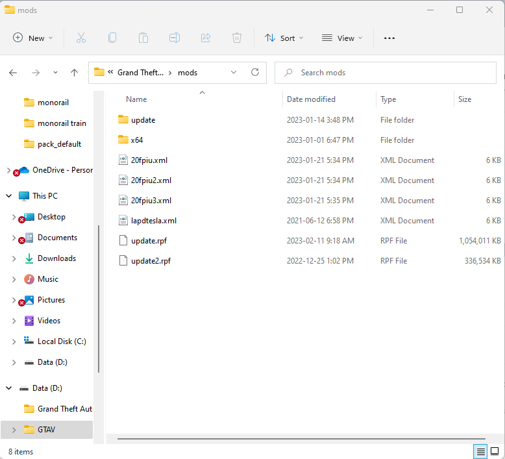Image resolution: width=505 pixels, height=459 pixels.
Task: Switch to large thumbnails view icon
Action: [x=495, y=451]
